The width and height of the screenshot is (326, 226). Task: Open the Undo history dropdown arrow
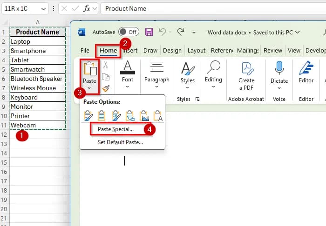click(170, 32)
